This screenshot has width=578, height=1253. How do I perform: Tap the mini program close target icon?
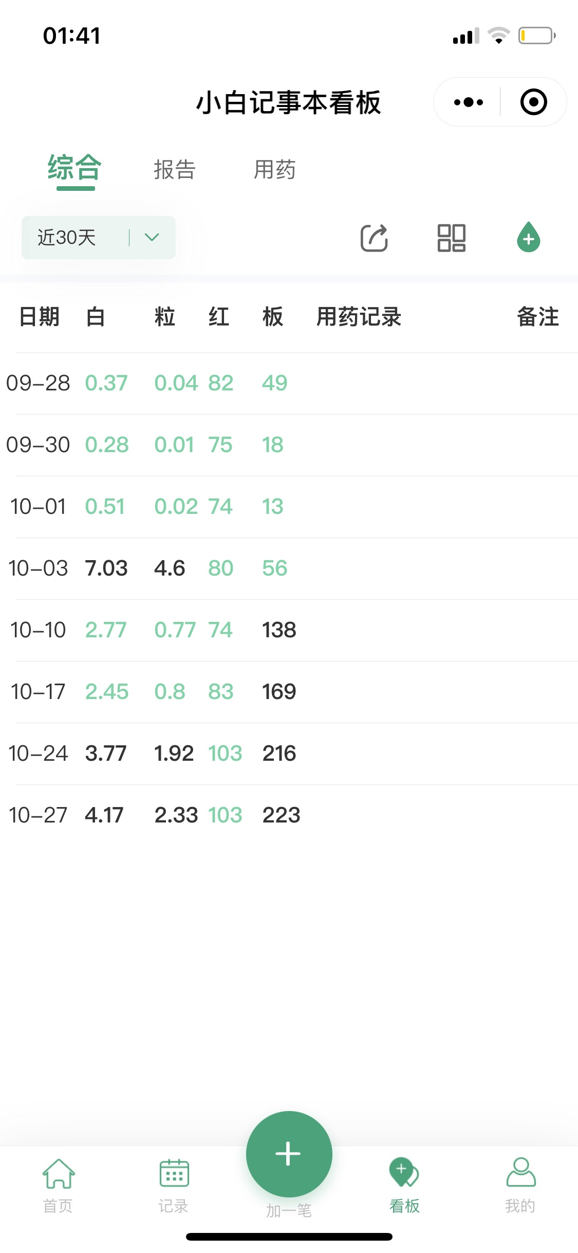coord(533,102)
